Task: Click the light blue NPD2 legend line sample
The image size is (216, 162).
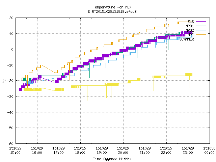Action: click(x=201, y=30)
